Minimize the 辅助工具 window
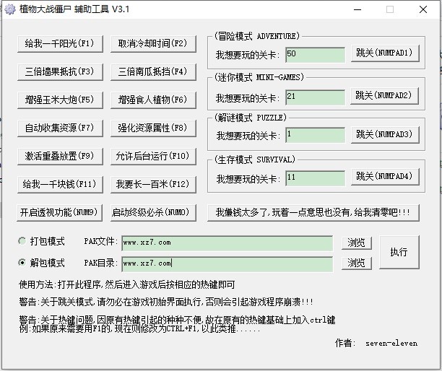This screenshot has width=442, height=371. click(357, 9)
